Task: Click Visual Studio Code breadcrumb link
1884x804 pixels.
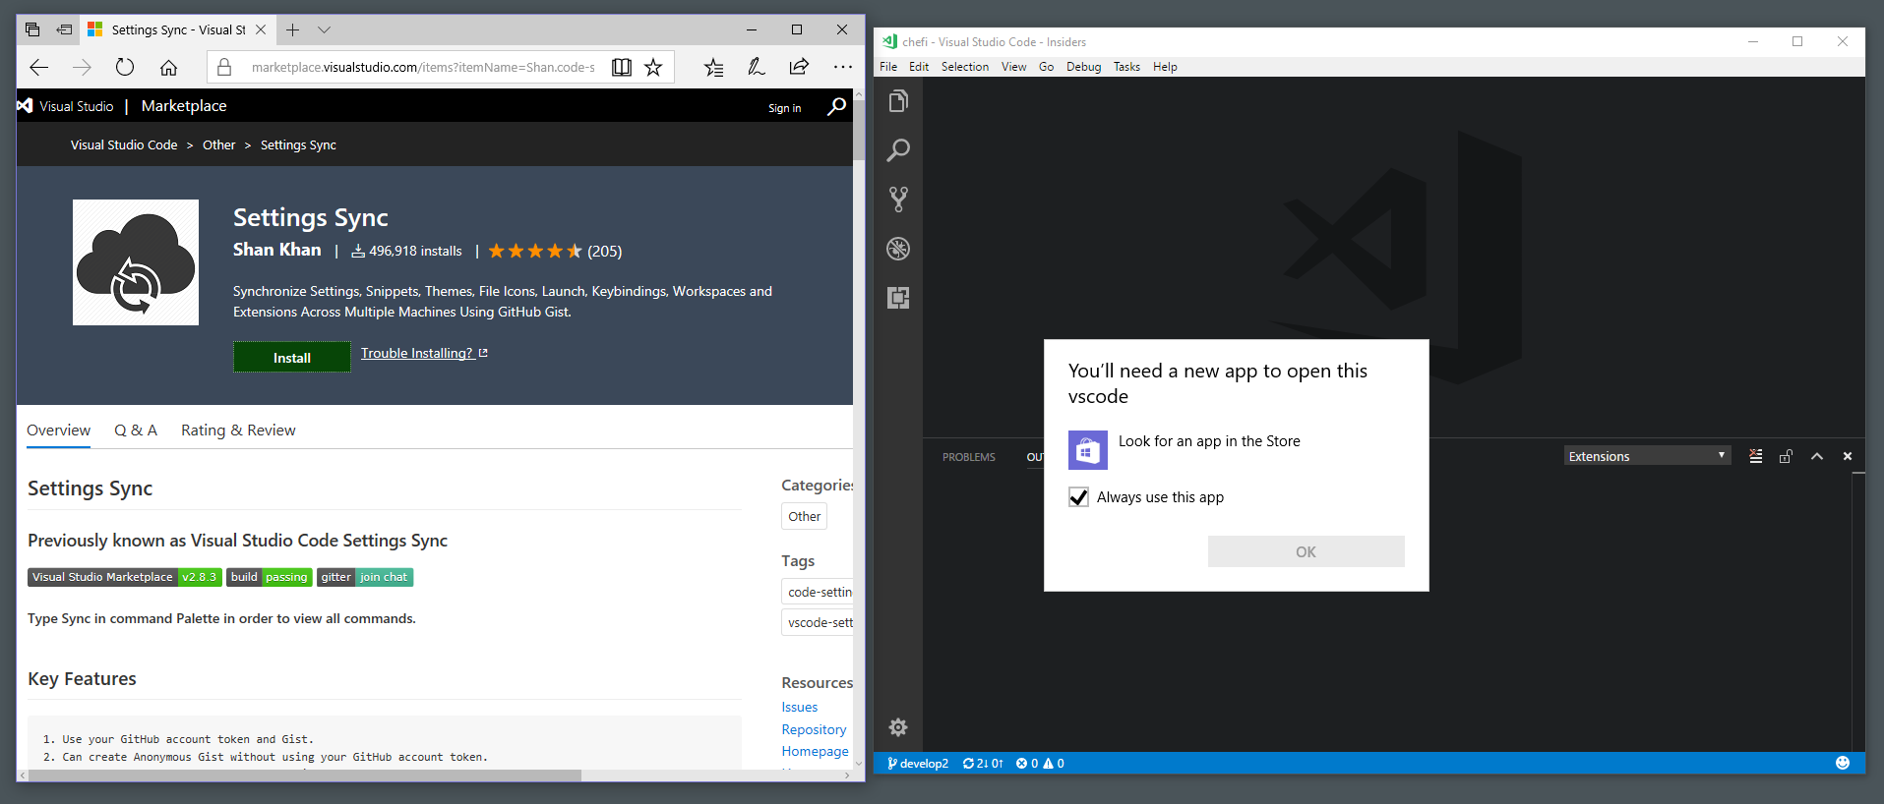Action: [124, 144]
